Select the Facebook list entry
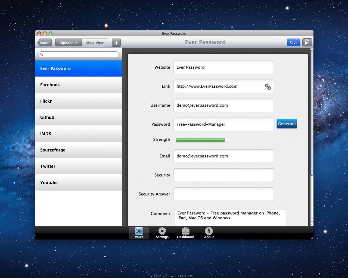348x278 pixels. point(79,85)
